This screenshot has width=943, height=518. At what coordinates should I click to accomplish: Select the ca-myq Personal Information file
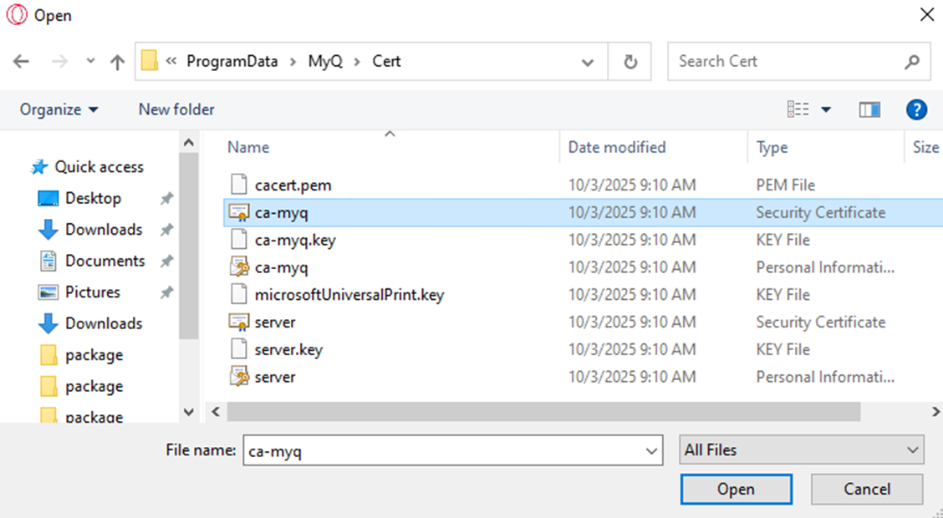click(x=281, y=267)
